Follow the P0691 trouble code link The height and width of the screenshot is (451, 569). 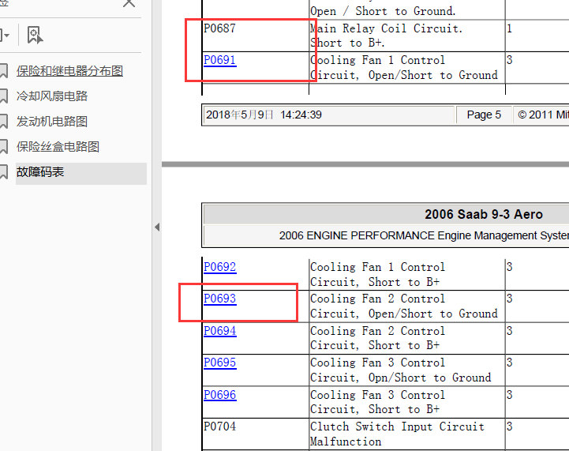pyautogui.click(x=220, y=60)
